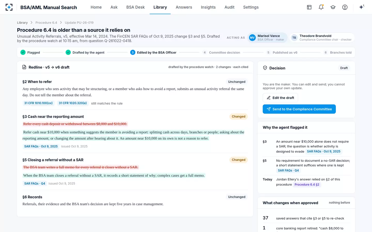Click the Unchanged badge on §2
The height and width of the screenshot is (232, 372).
click(x=237, y=82)
